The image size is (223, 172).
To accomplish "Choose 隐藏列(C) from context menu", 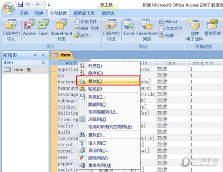I will tap(109, 104).
